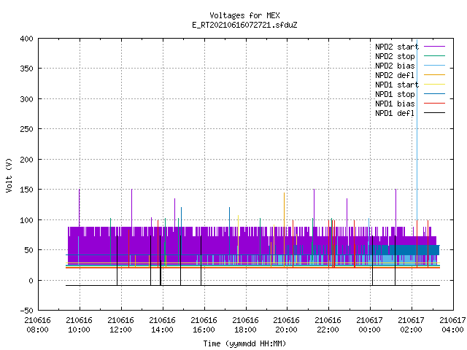Click the NPD1 bias red legend line
The height and width of the screenshot is (350, 467).
point(434,104)
